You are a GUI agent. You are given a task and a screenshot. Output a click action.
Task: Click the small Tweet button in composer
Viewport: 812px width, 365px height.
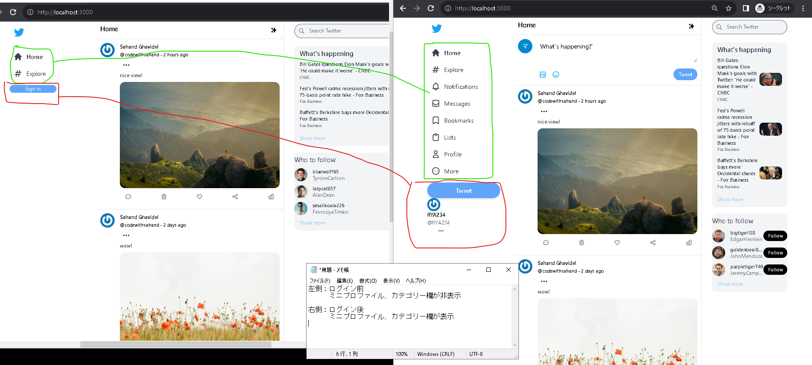click(685, 75)
